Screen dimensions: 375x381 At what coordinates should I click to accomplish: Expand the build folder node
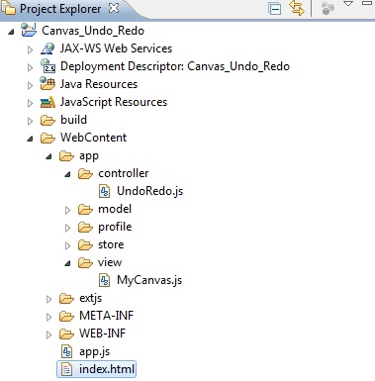(x=30, y=121)
